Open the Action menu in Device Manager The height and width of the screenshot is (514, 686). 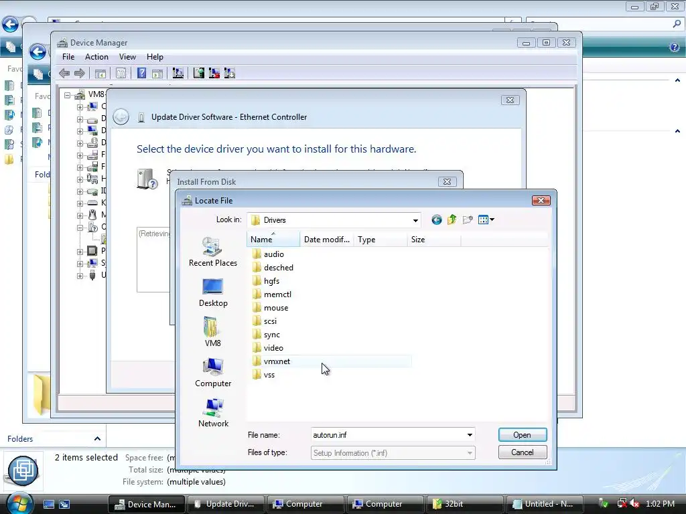point(96,57)
